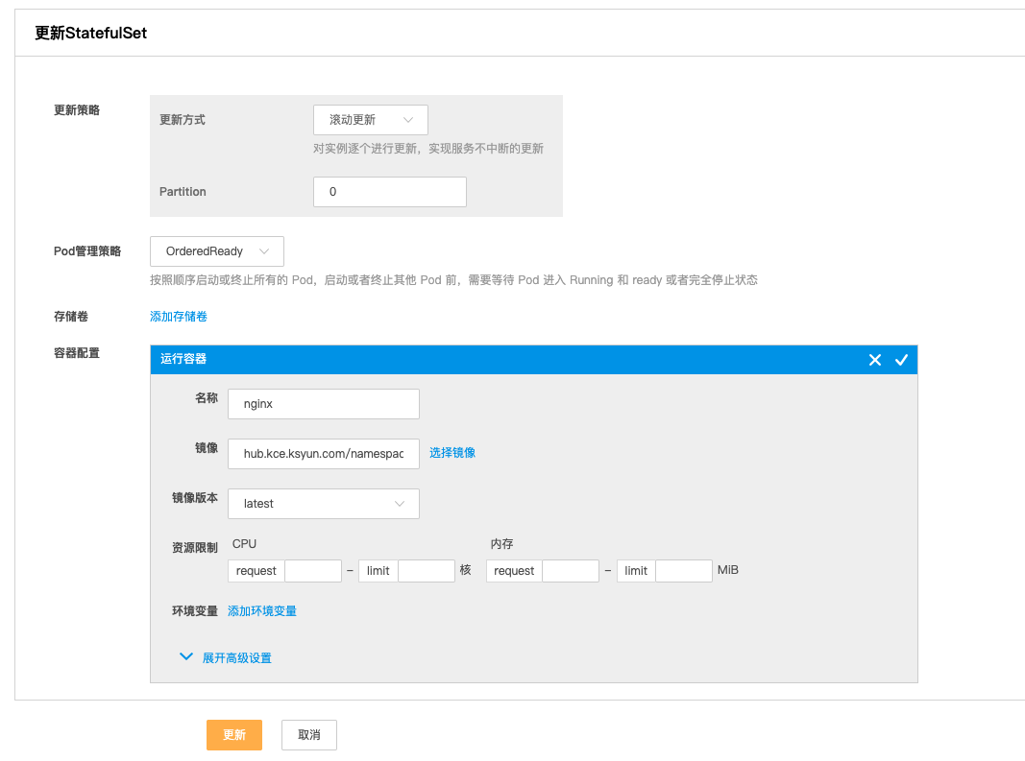Click the 取消 button

click(x=309, y=735)
